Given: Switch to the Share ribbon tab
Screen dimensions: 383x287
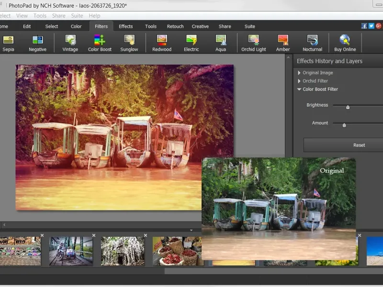Looking at the screenshot, I should pyautogui.click(x=225, y=26).
